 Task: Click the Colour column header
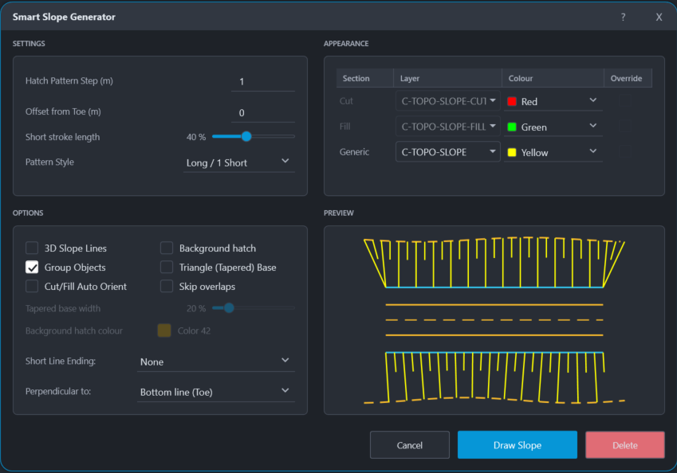tap(553, 78)
